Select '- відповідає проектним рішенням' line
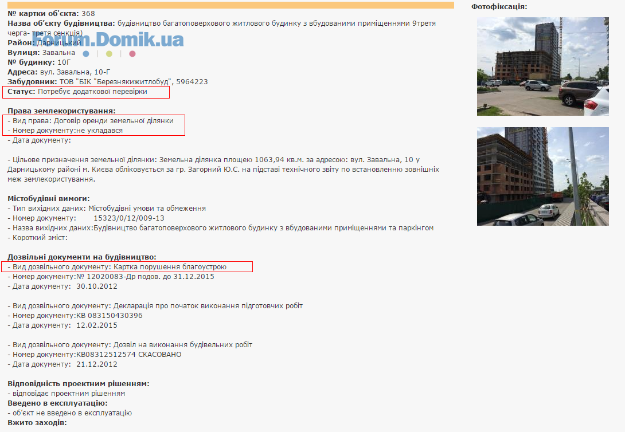The width and height of the screenshot is (625, 432). (x=66, y=394)
